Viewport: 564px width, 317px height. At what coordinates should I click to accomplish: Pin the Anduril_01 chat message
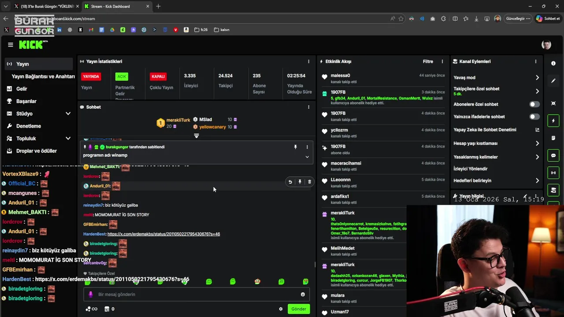[x=300, y=182]
